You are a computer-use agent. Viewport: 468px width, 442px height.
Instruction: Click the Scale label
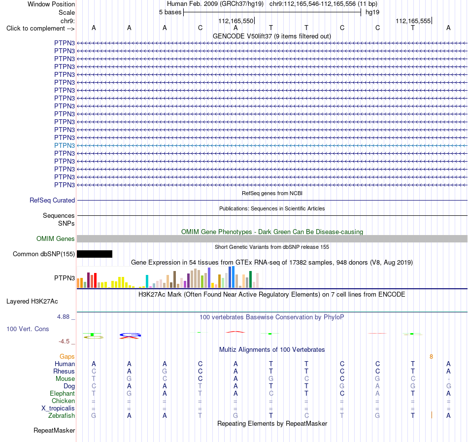click(67, 12)
